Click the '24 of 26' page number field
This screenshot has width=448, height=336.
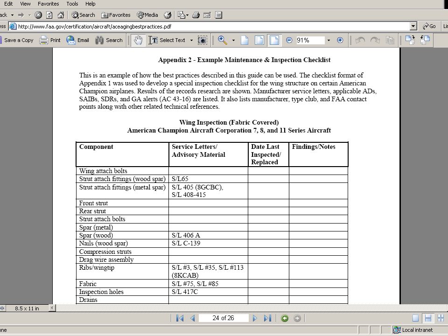[224, 318]
